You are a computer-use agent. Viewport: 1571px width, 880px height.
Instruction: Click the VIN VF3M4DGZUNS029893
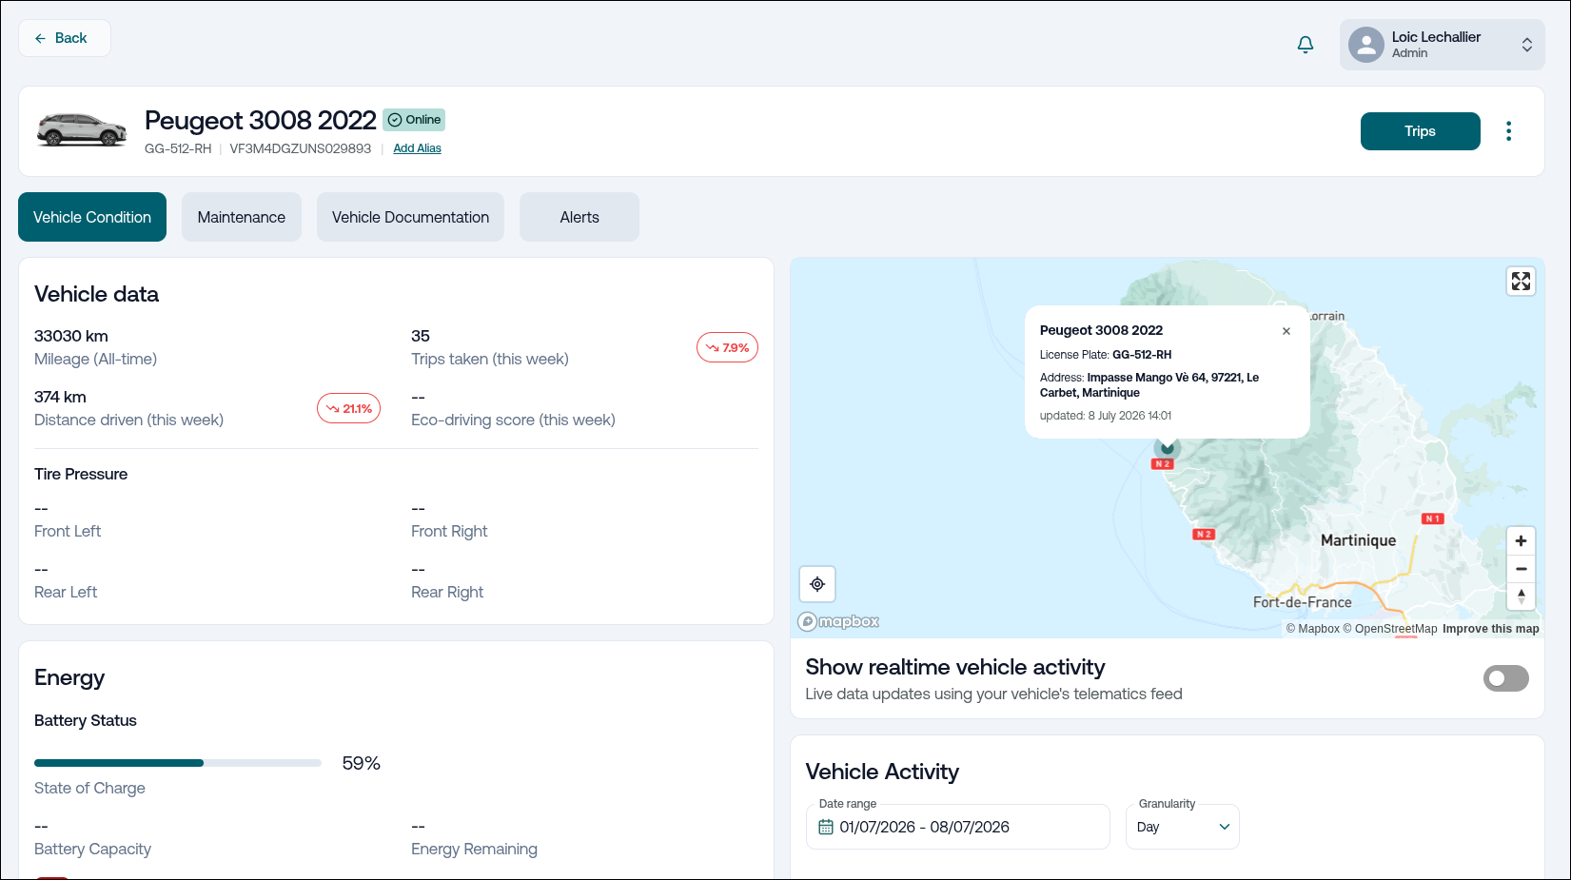301,148
